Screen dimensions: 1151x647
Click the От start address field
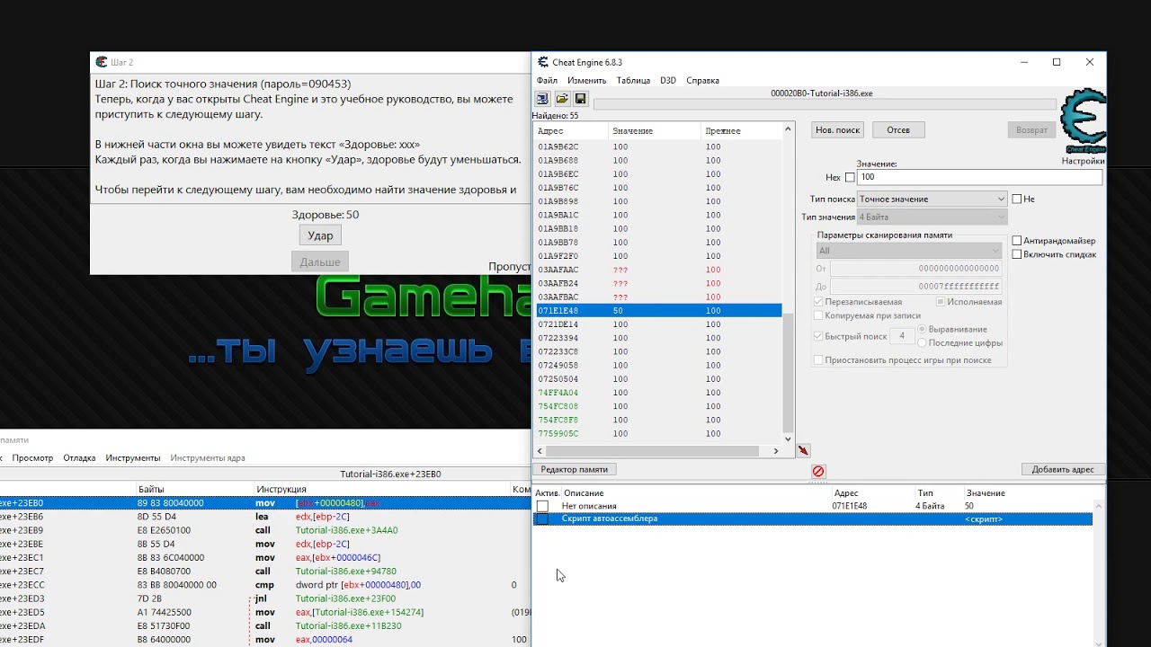tap(915, 269)
